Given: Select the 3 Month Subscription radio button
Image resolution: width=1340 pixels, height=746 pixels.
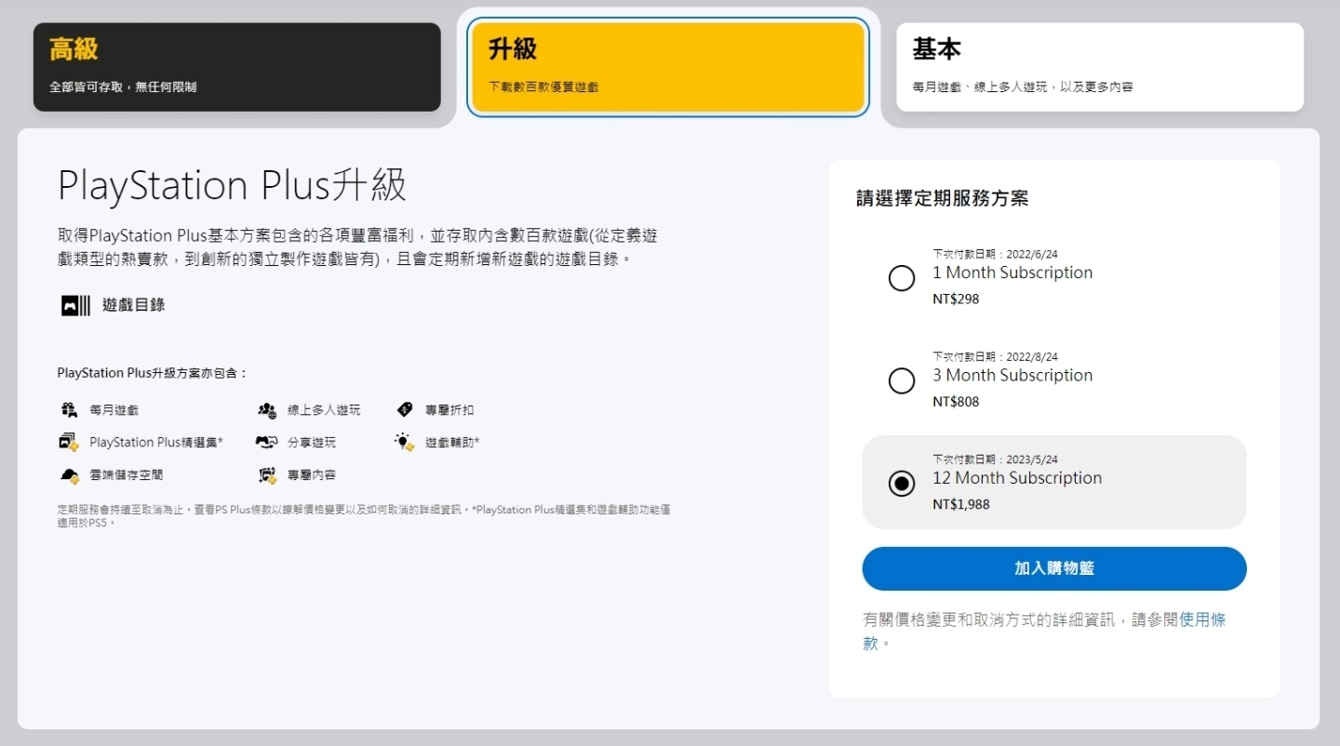Looking at the screenshot, I should click(x=901, y=380).
